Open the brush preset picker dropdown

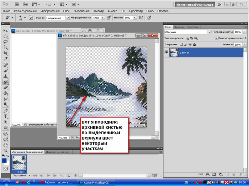(x=25, y=18)
